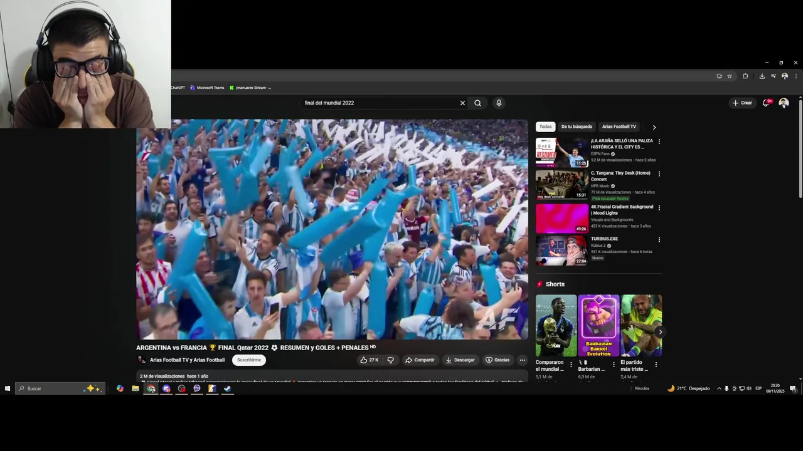Open options for C. Tangana Tiny Desk
The image size is (803, 451).
click(x=659, y=174)
